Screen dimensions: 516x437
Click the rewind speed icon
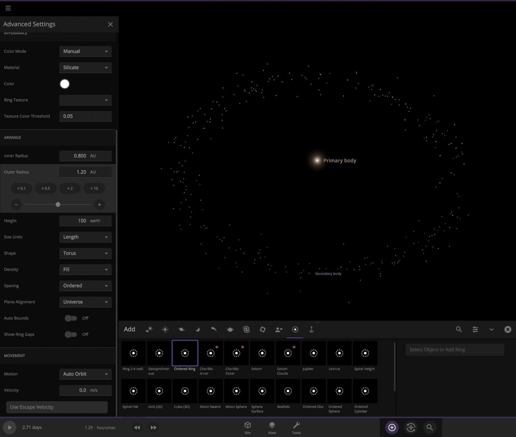coord(137,427)
